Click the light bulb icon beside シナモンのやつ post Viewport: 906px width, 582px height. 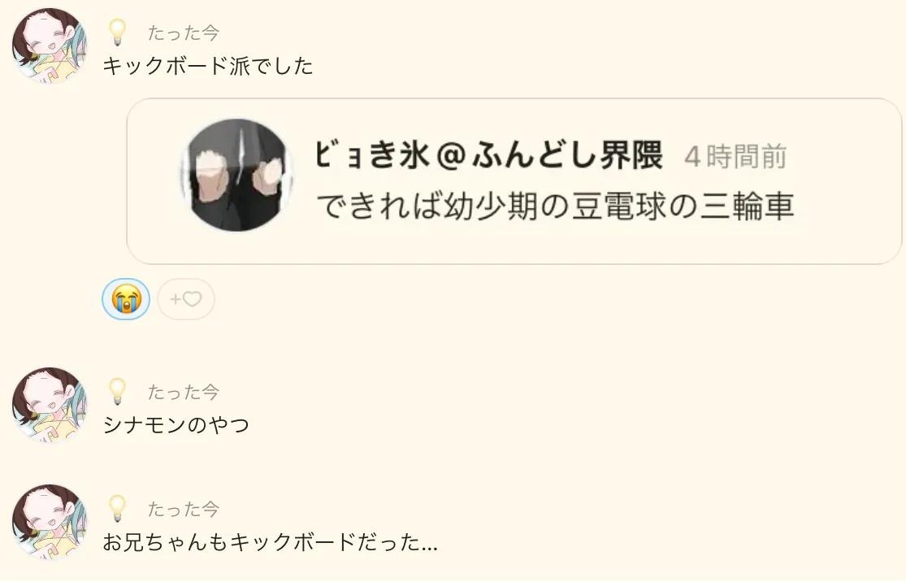pos(117,392)
